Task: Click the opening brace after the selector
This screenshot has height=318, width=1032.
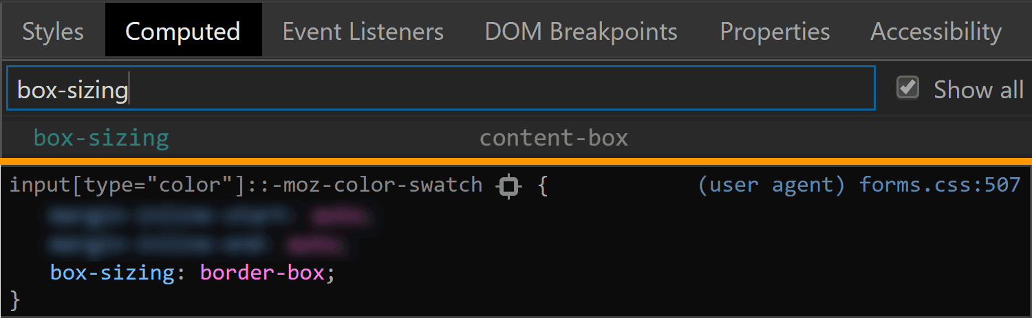Action: (543, 185)
